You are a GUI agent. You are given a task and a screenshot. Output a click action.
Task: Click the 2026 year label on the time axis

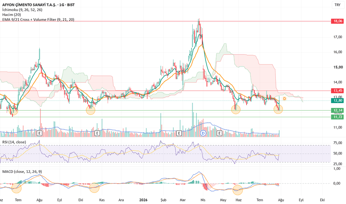coord(143,200)
